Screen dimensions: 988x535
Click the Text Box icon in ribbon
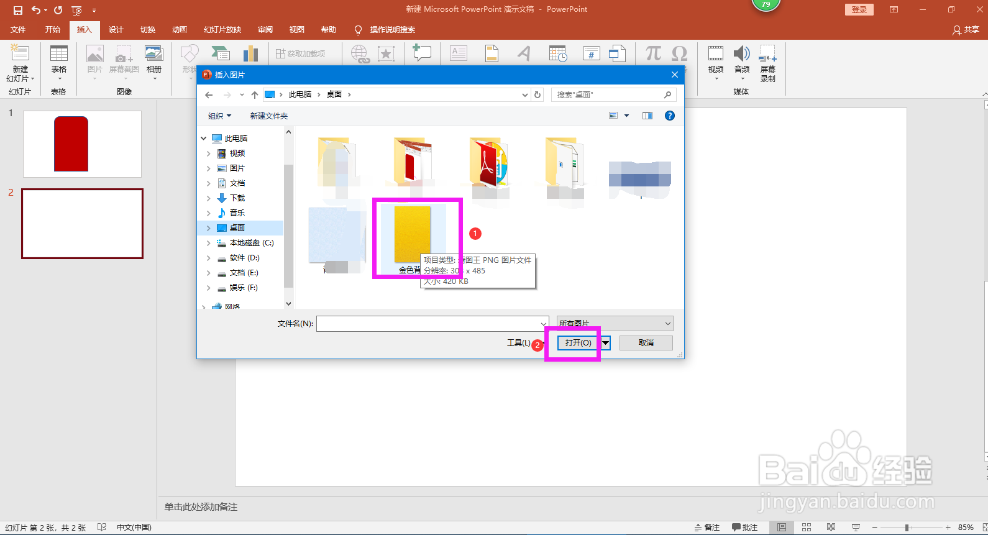459,53
